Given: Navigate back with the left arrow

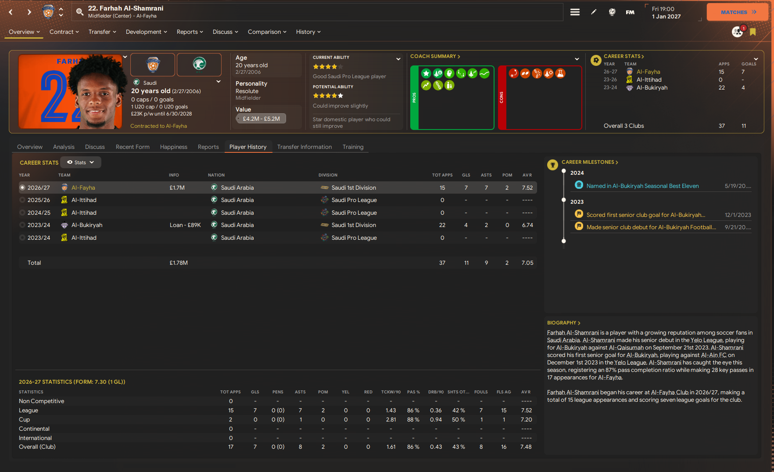Looking at the screenshot, I should pos(11,12).
